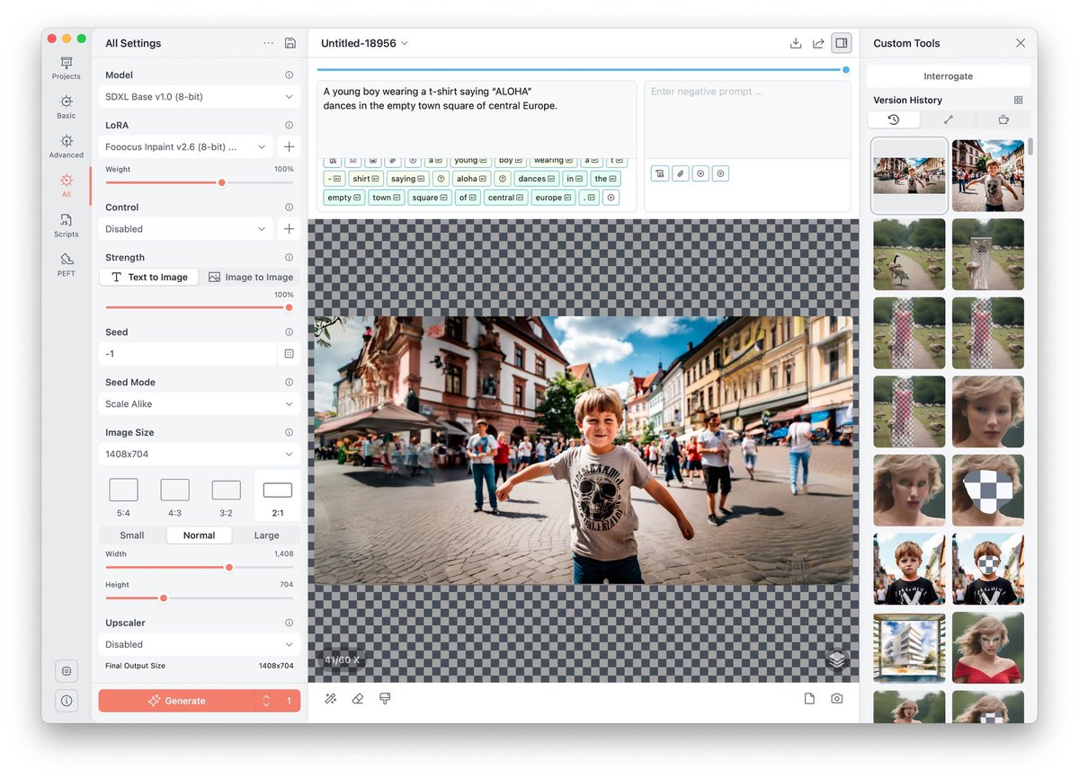This screenshot has height=778, width=1079.
Task: Click the Interrogate button
Action: tap(949, 76)
